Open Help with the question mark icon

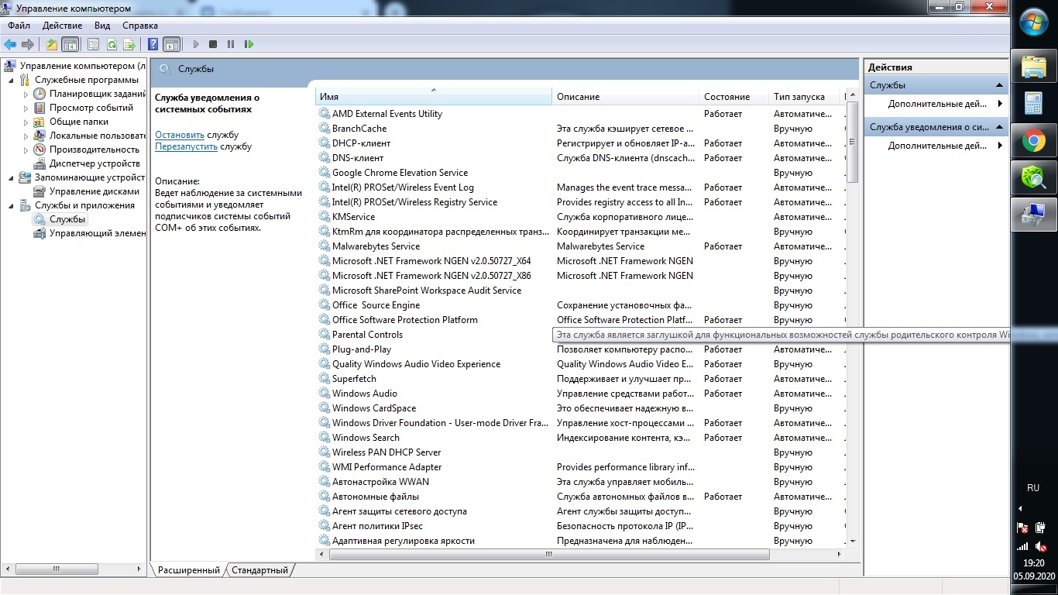click(x=153, y=44)
